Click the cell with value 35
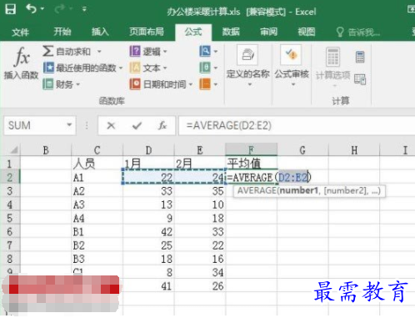The image size is (415, 318). point(200,191)
